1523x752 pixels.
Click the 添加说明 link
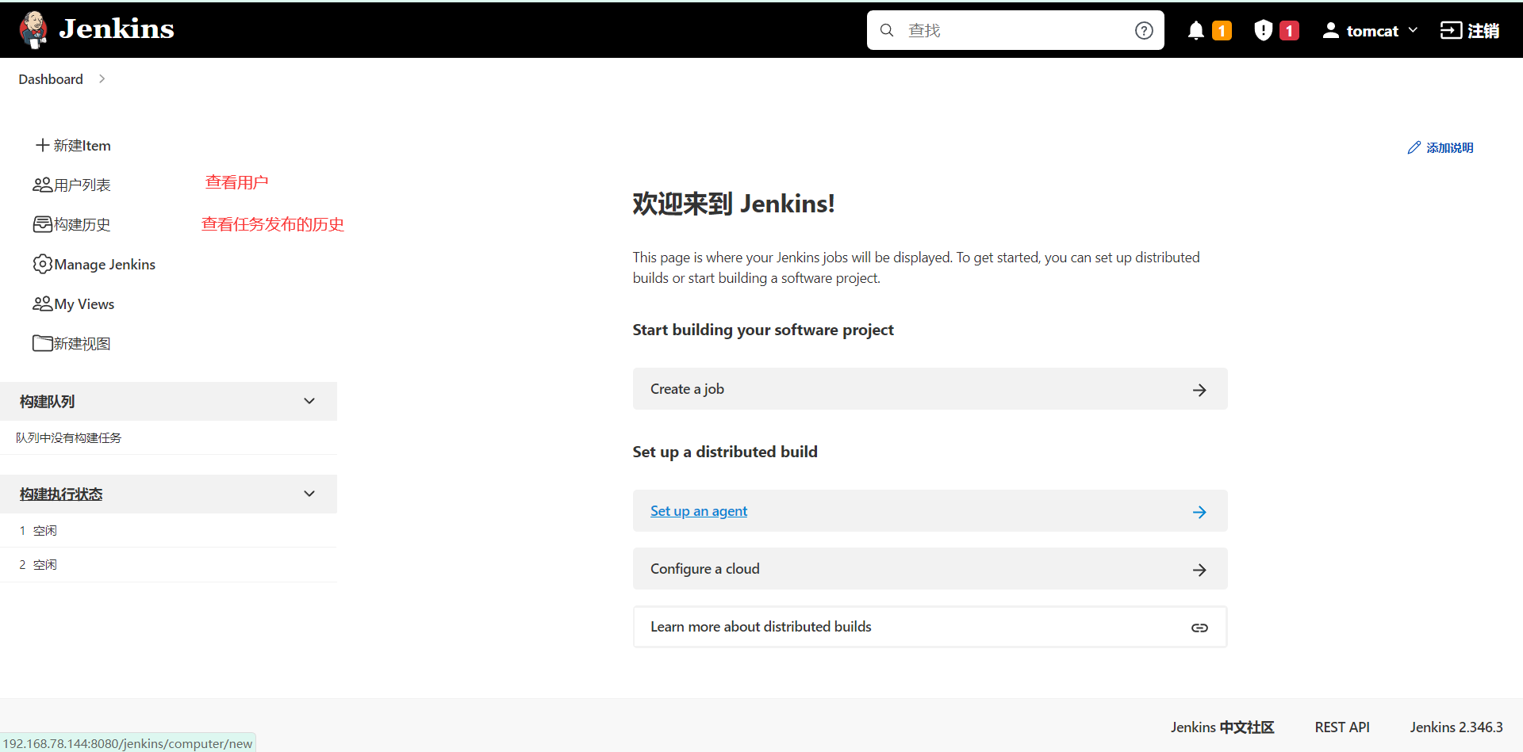point(1441,147)
